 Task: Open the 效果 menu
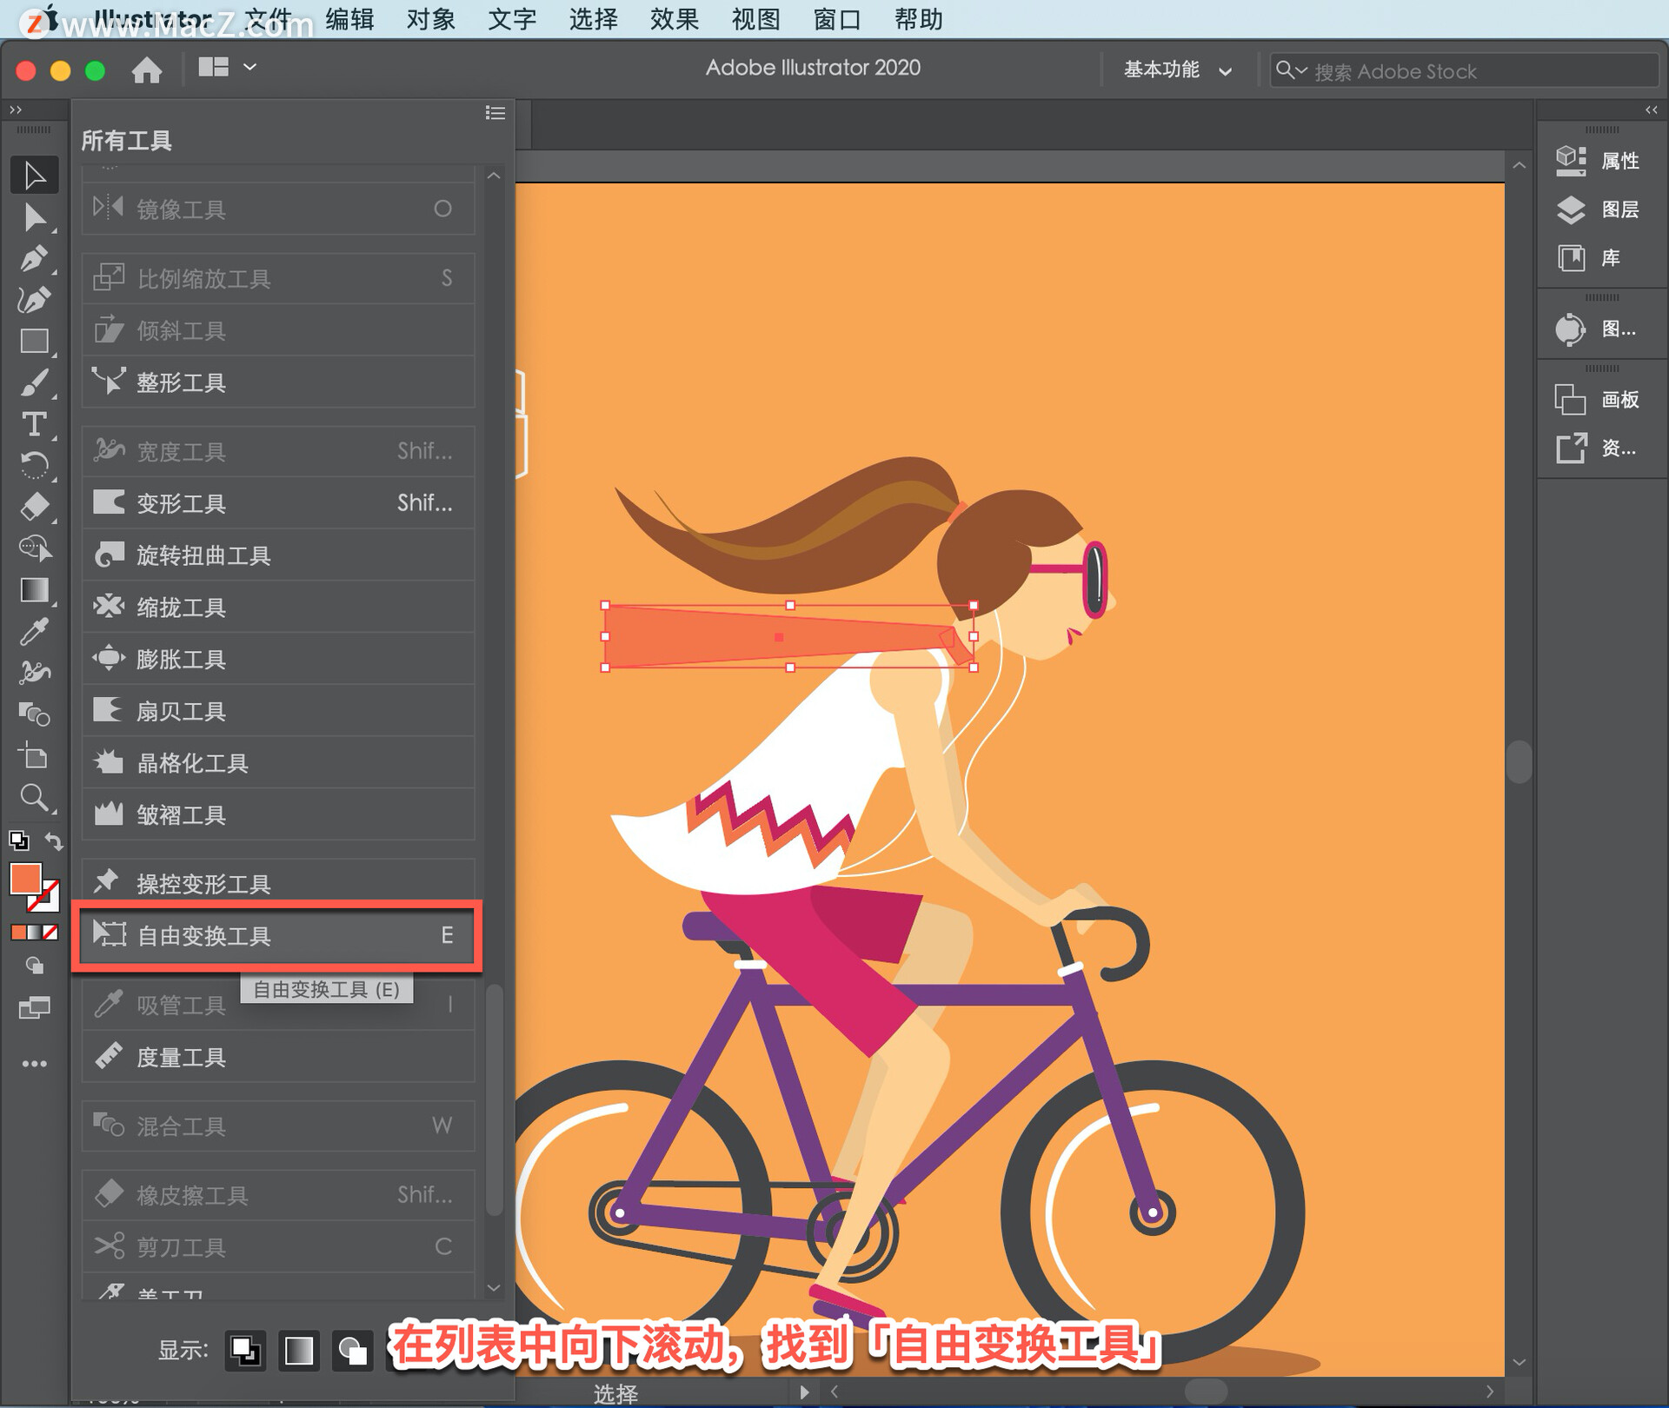pos(675,19)
